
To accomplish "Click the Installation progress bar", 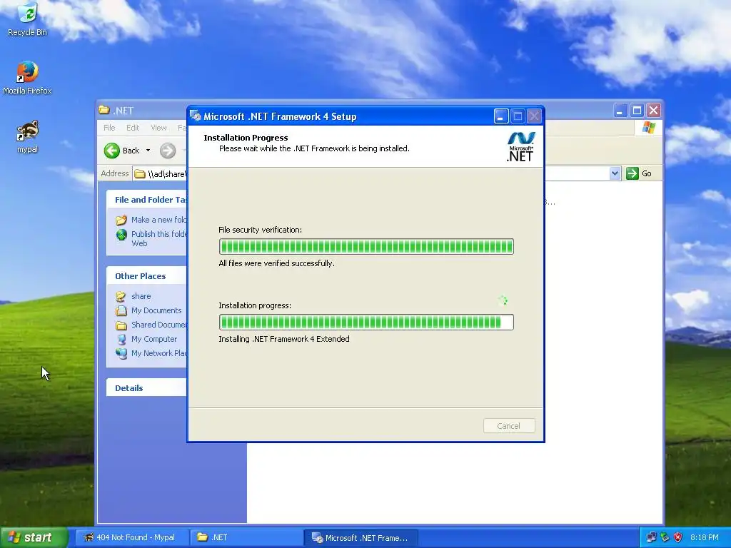I will [x=366, y=322].
